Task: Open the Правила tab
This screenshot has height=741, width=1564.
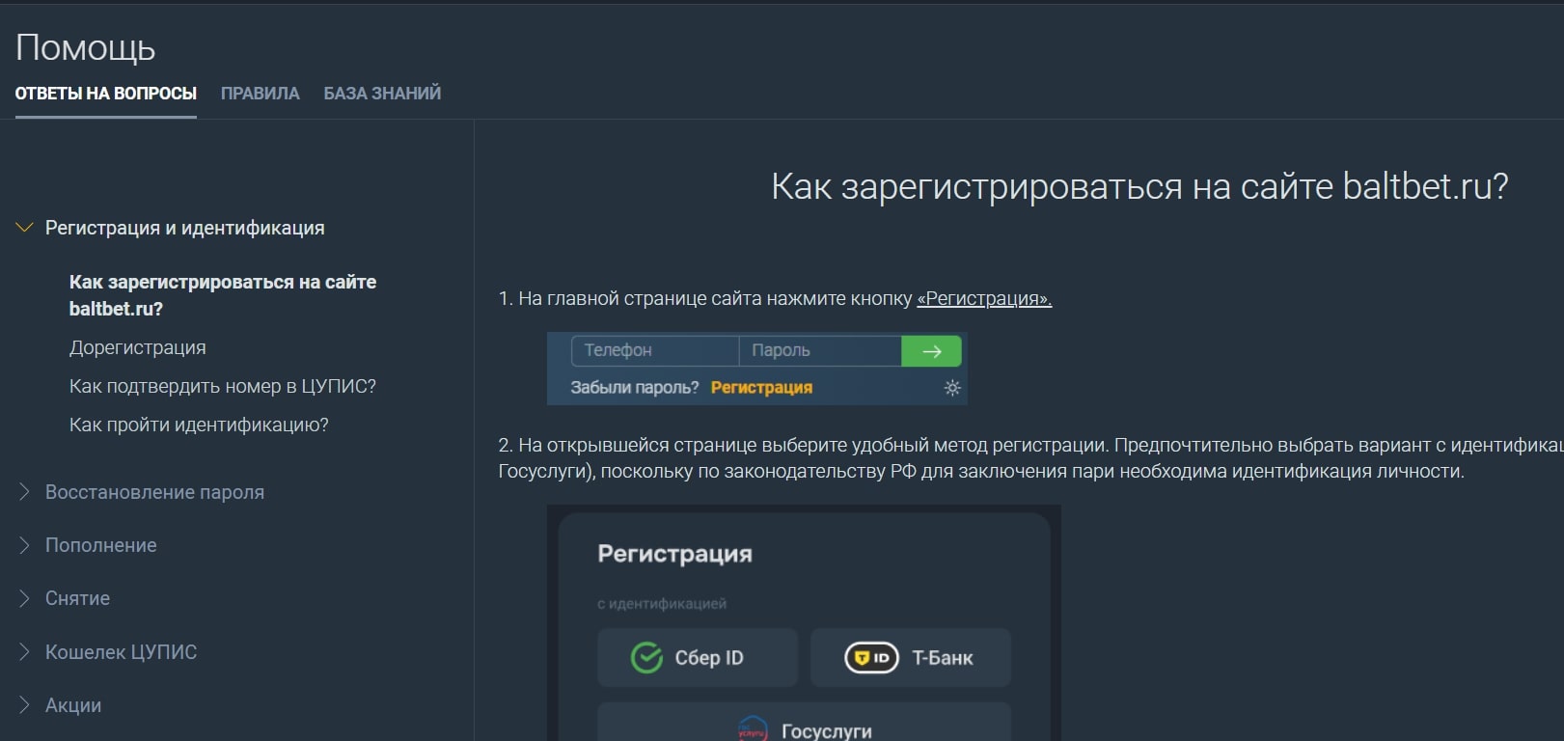Action: coord(260,94)
